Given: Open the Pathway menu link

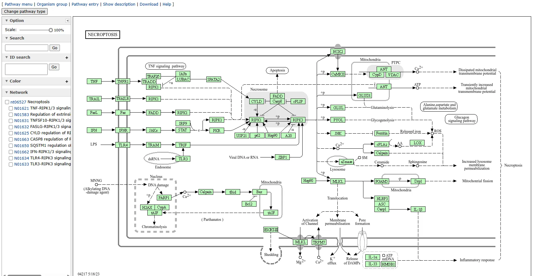Looking at the screenshot, I should click(x=19, y=4).
